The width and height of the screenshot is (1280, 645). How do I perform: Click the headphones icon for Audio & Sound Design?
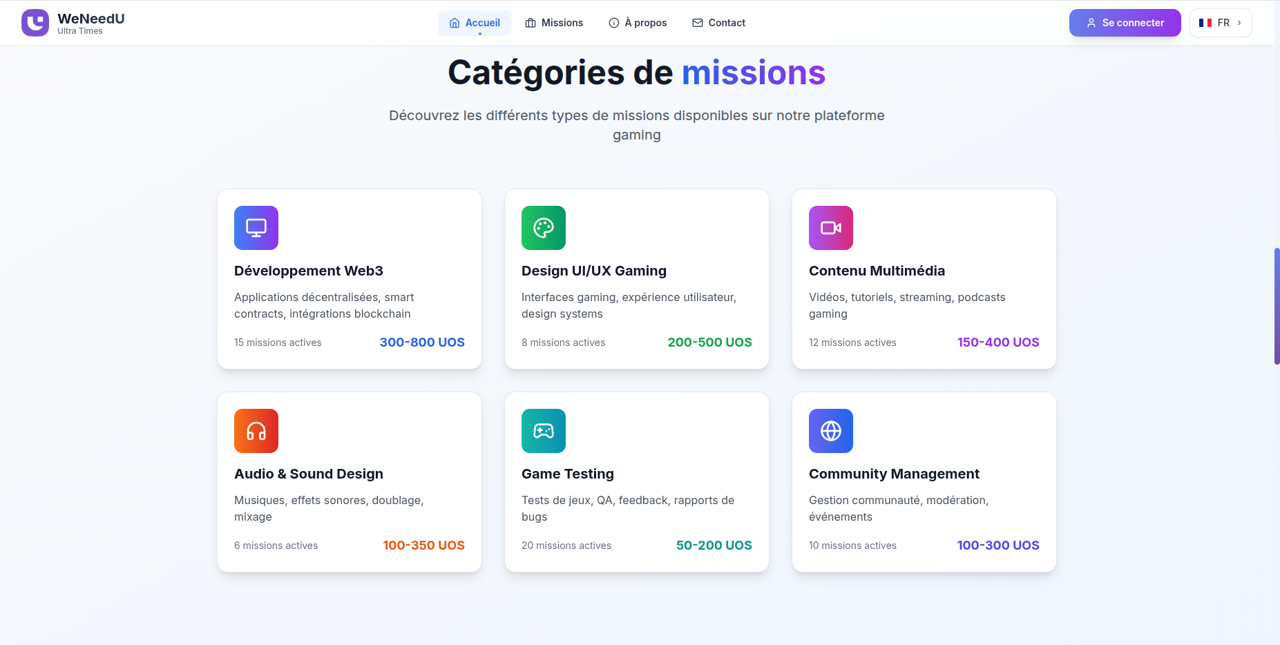coord(256,431)
